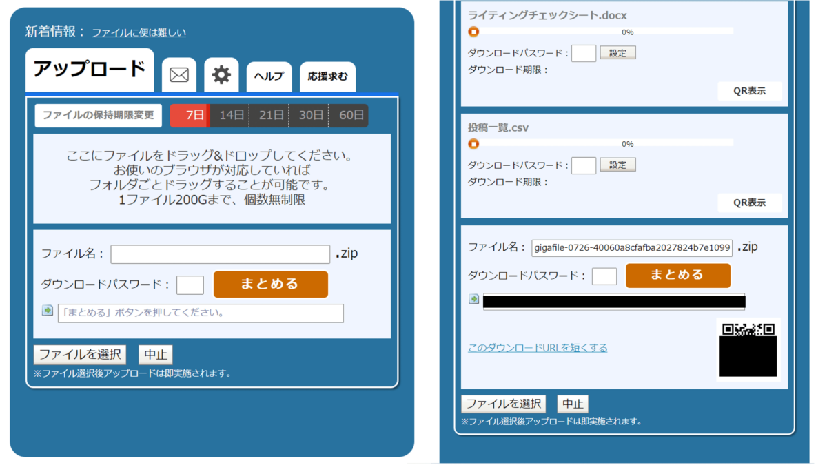Click the ファイルの保持期限変更 button
This screenshot has height=465, width=827.
pyautogui.click(x=99, y=116)
